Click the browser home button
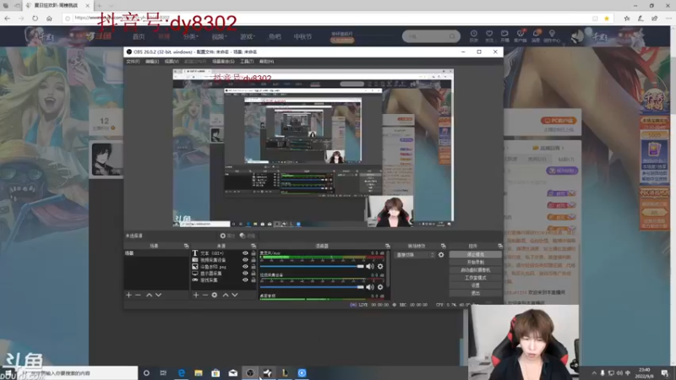 [49, 19]
